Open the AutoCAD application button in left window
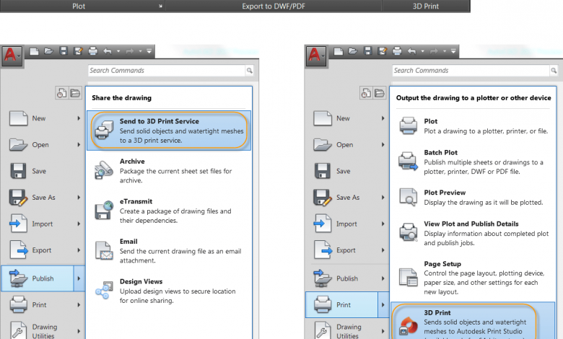The image size is (563, 339). tap(12, 56)
